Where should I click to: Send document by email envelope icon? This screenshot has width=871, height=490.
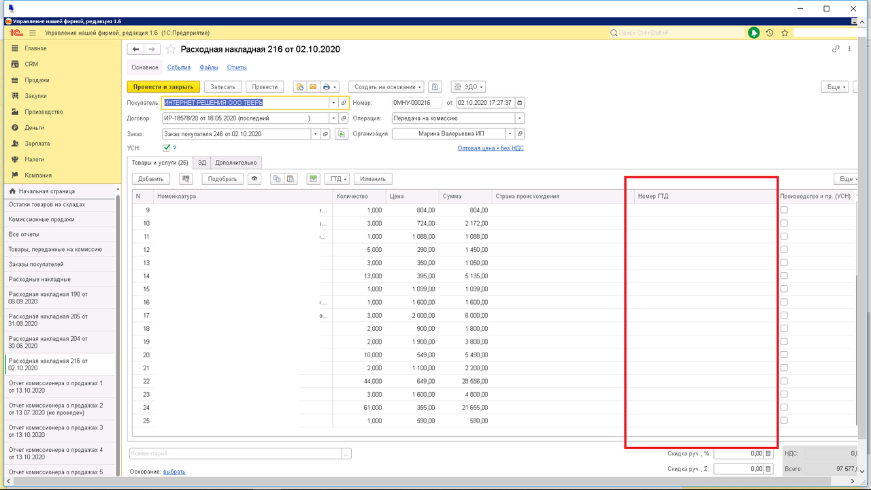point(313,86)
